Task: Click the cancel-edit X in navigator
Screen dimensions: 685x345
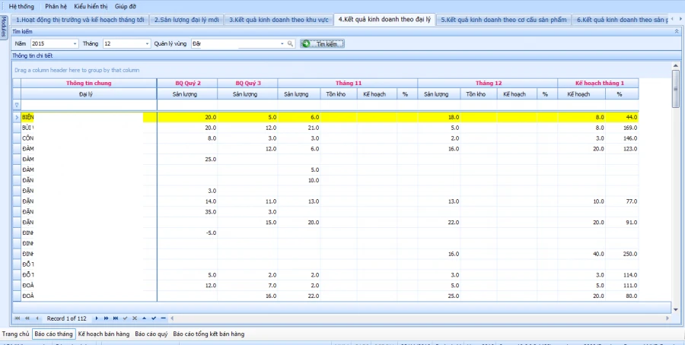Action: tap(135, 318)
